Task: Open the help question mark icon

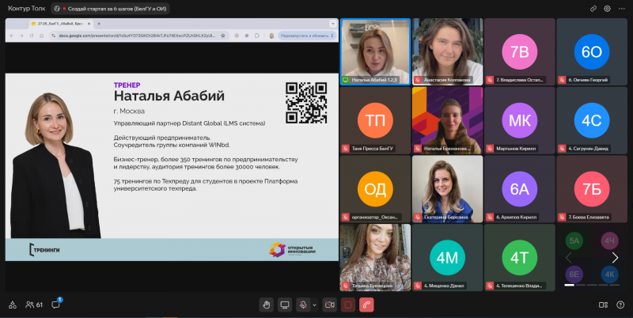Action: click(x=620, y=305)
